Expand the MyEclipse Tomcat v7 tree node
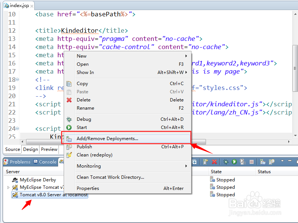 pyautogui.click(x=8, y=187)
